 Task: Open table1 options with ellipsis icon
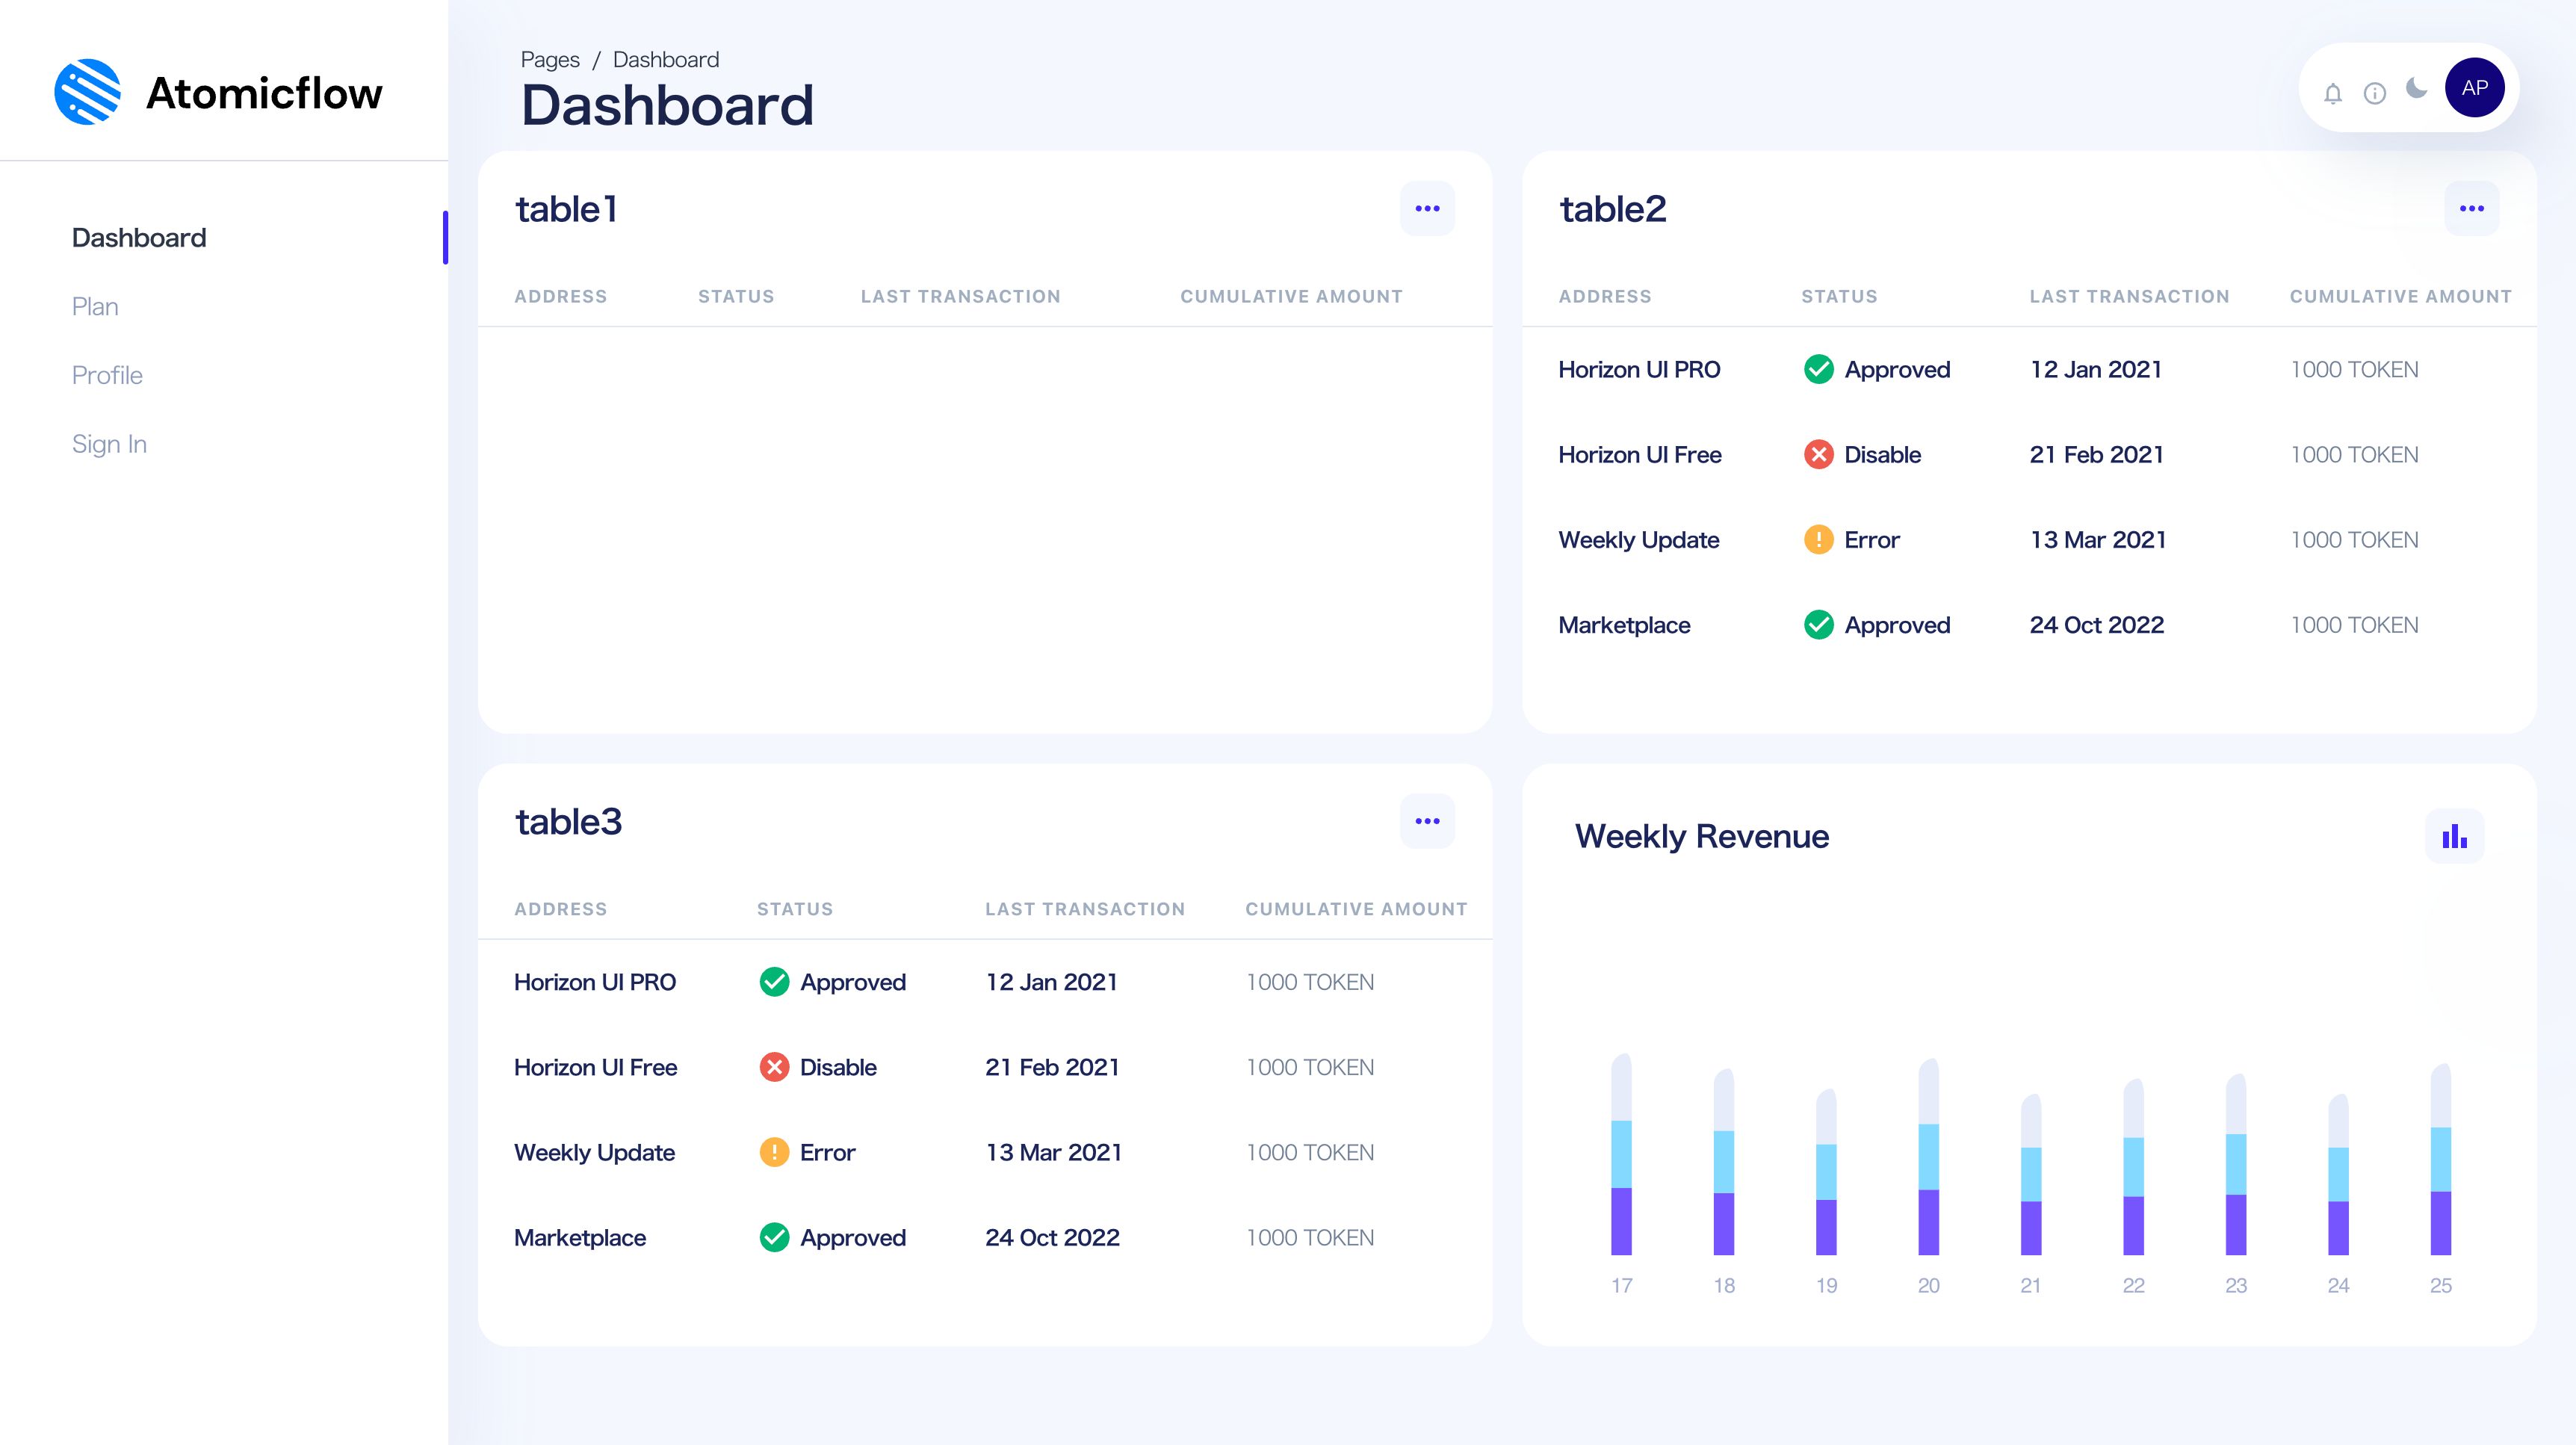point(1428,208)
